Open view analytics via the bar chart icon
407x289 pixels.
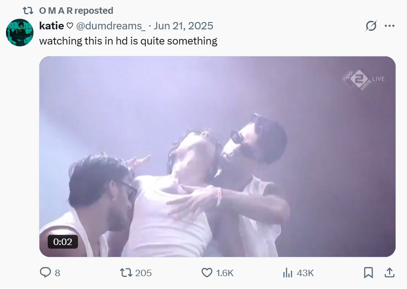click(x=288, y=273)
